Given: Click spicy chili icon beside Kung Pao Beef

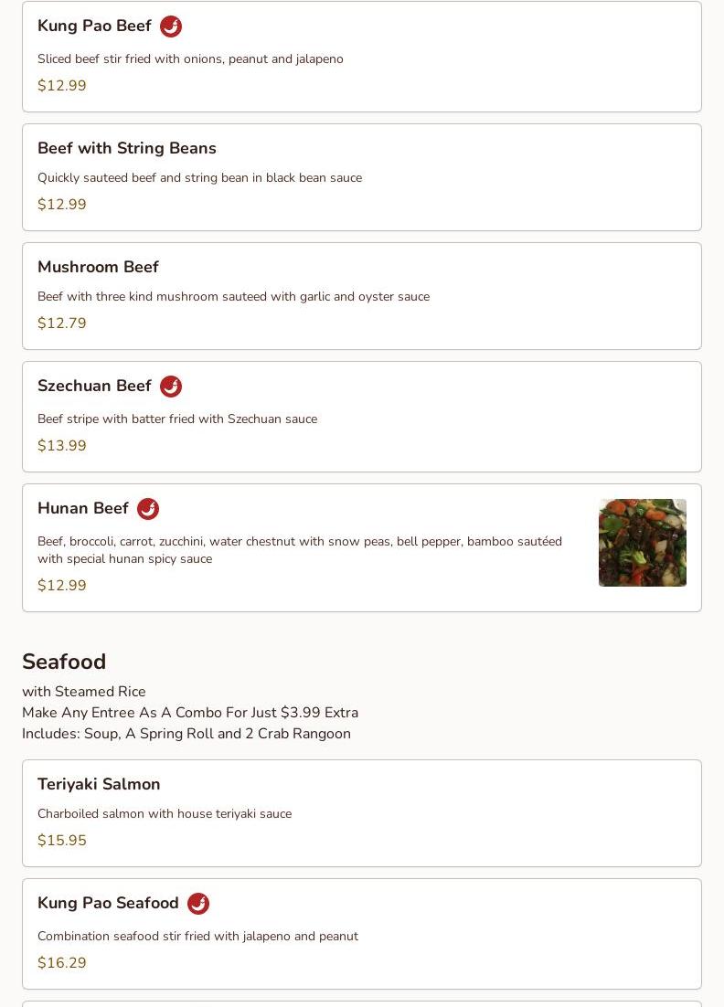Looking at the screenshot, I should click(171, 26).
